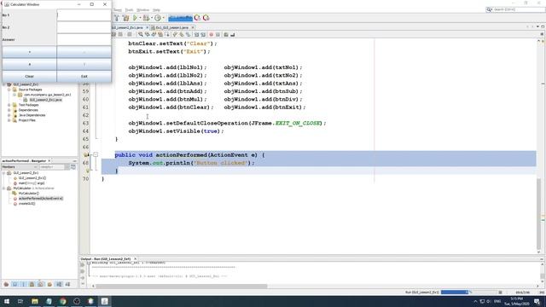Click the Task View taskbar icon
This screenshot has width=546, height=307.
[20, 301]
